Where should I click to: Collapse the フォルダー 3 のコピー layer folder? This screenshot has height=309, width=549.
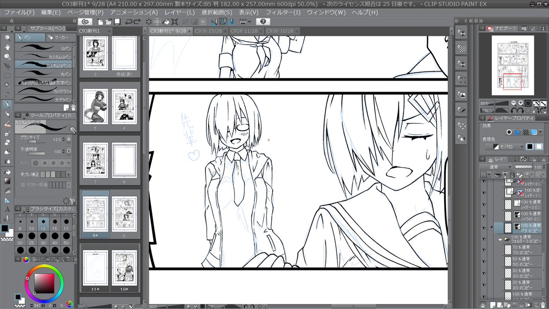(500, 239)
